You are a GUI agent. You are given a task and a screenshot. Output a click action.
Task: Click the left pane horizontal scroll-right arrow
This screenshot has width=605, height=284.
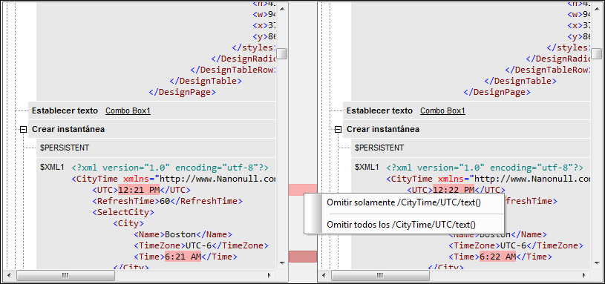click(x=269, y=276)
